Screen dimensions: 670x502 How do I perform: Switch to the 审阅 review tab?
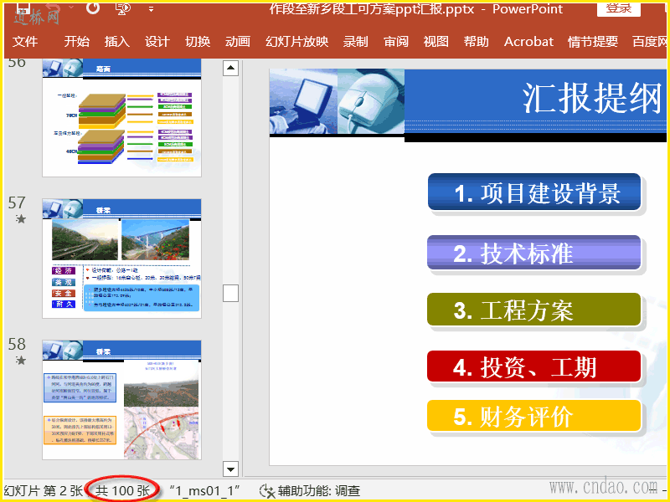396,41
